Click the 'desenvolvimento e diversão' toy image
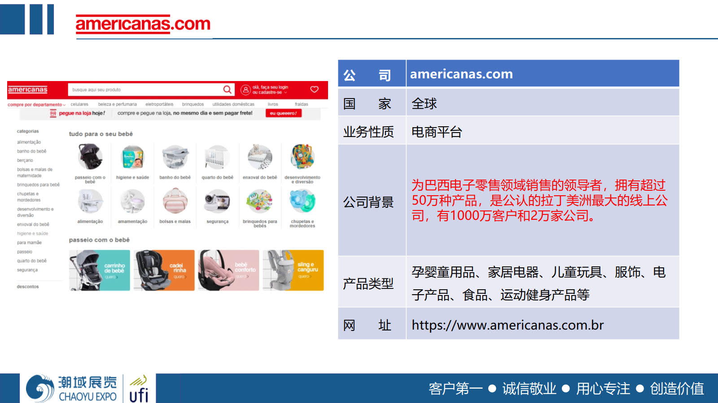This screenshot has width=718, height=403. click(302, 157)
